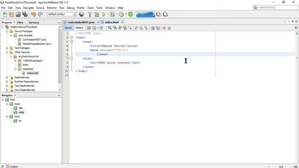Click the first profiler snapshot icon after memory bar

158,14
